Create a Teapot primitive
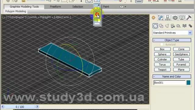This screenshot has width=195, height=110. coord(162,70)
